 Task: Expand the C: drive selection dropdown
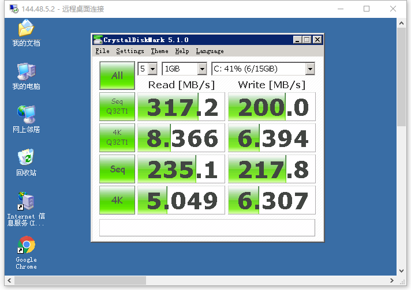310,69
